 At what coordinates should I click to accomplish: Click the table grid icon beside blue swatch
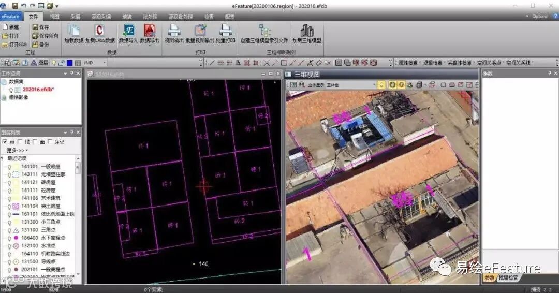click(78, 63)
